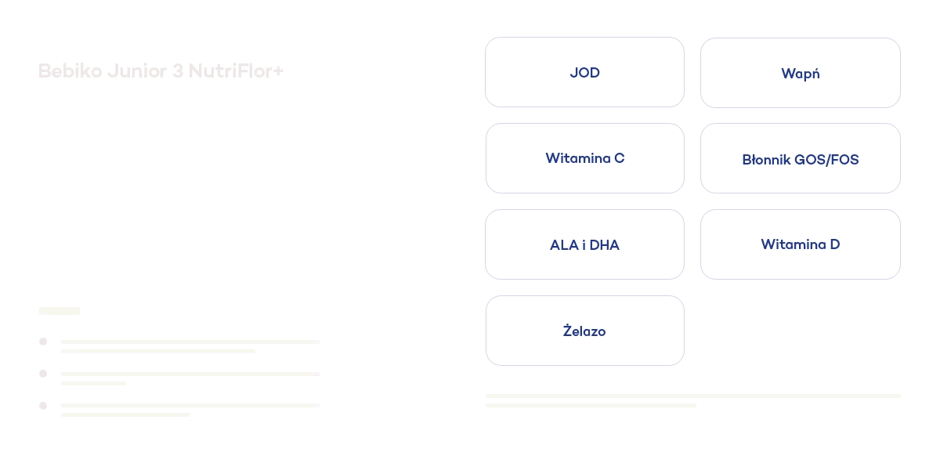Select the ALA i DHA card

click(584, 244)
